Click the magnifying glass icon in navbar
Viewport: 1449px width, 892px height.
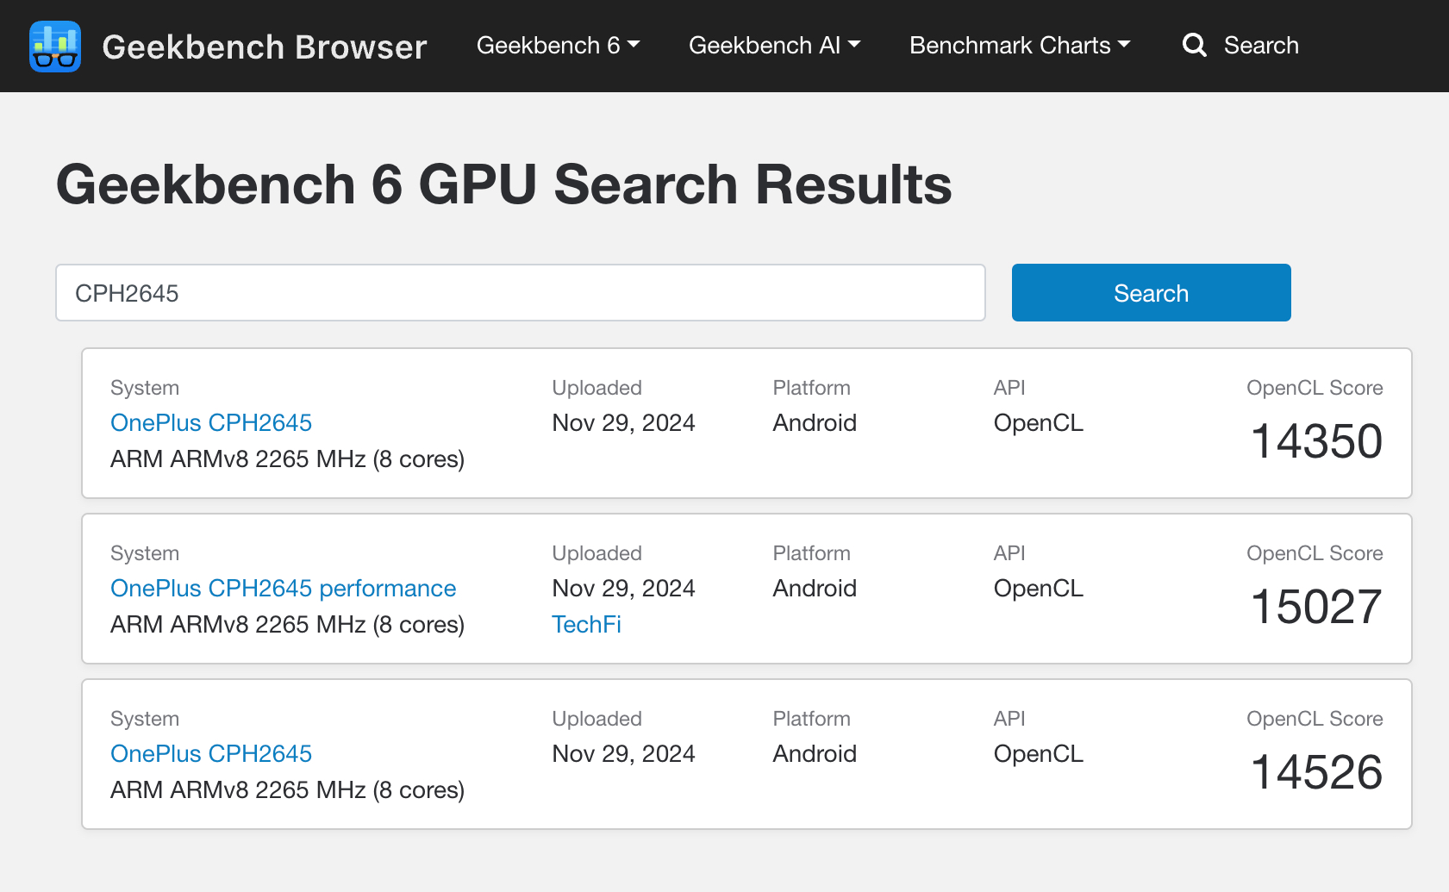pos(1194,46)
